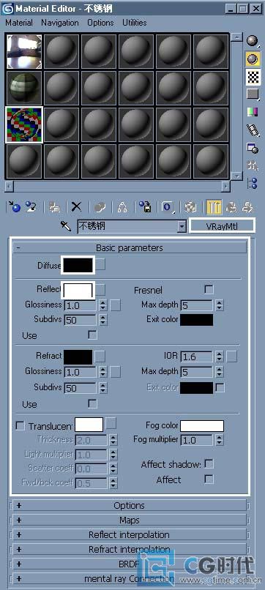
Task: Toggle the Video Color Check icon
Action: 252,112
